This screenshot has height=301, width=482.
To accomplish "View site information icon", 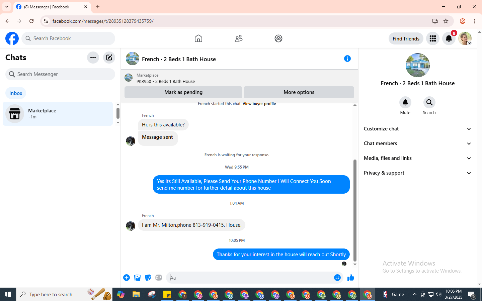I will (46, 21).
